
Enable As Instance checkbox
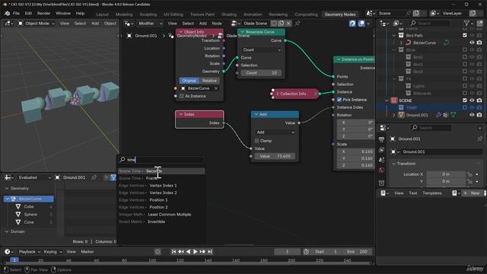click(182, 96)
